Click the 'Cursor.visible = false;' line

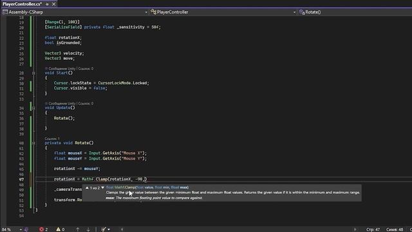(80, 88)
